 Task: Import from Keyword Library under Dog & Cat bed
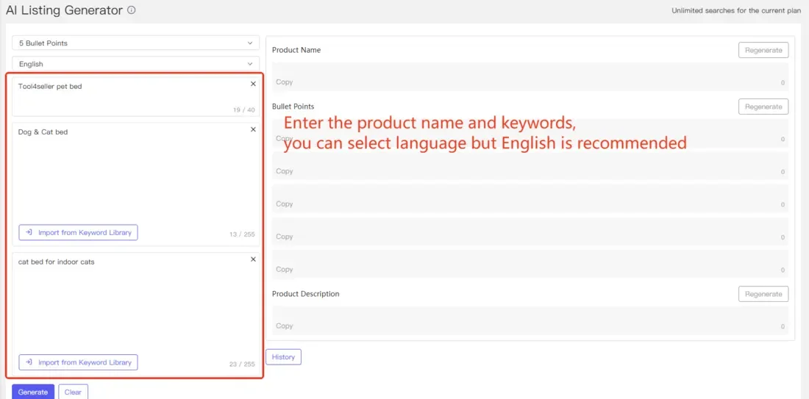(x=79, y=232)
